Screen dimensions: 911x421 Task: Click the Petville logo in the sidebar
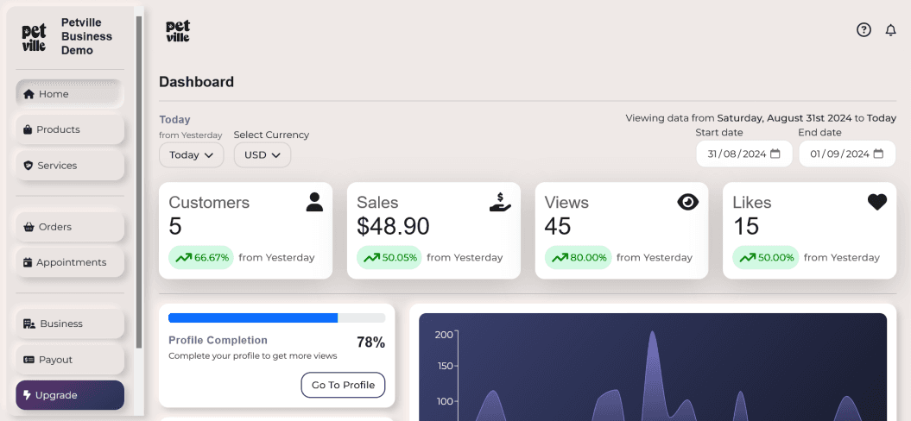point(35,38)
